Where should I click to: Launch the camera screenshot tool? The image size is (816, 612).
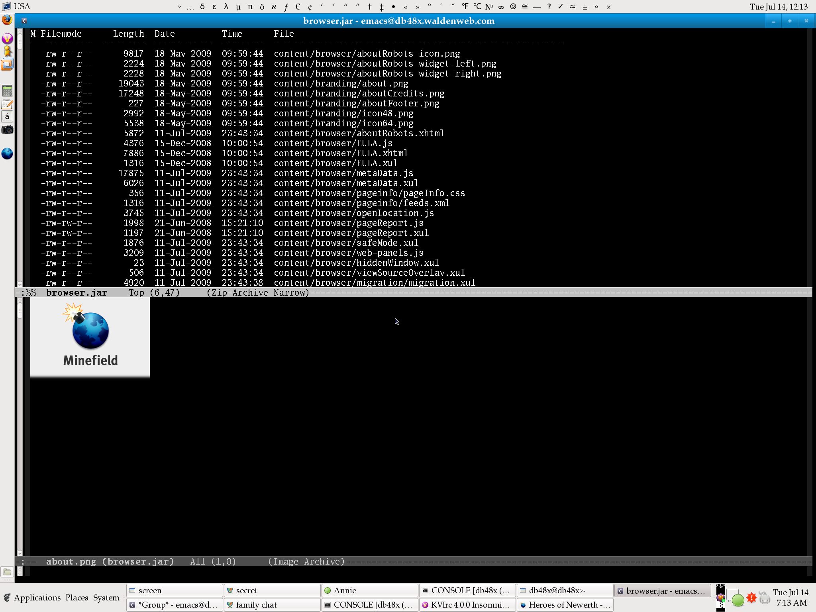7,129
